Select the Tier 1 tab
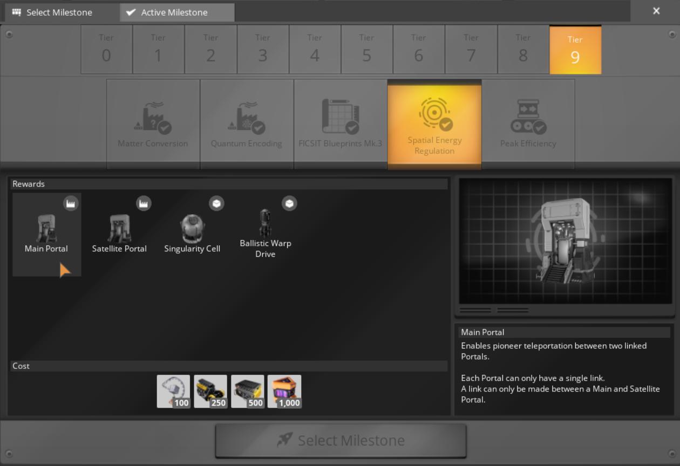Image resolution: width=680 pixels, height=466 pixels. [x=158, y=50]
